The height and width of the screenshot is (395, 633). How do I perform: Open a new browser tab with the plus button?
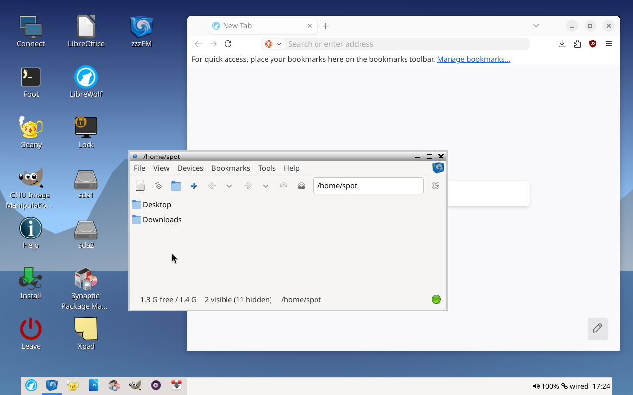pos(325,25)
